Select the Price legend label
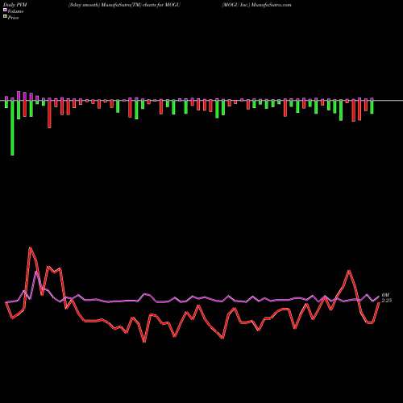403x403 pixels. tap(13, 18)
